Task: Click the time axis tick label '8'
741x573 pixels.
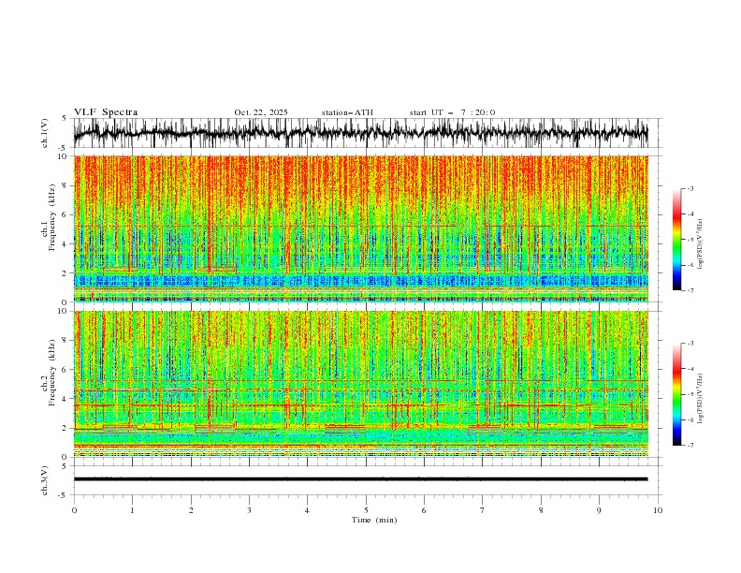Action: (x=541, y=510)
